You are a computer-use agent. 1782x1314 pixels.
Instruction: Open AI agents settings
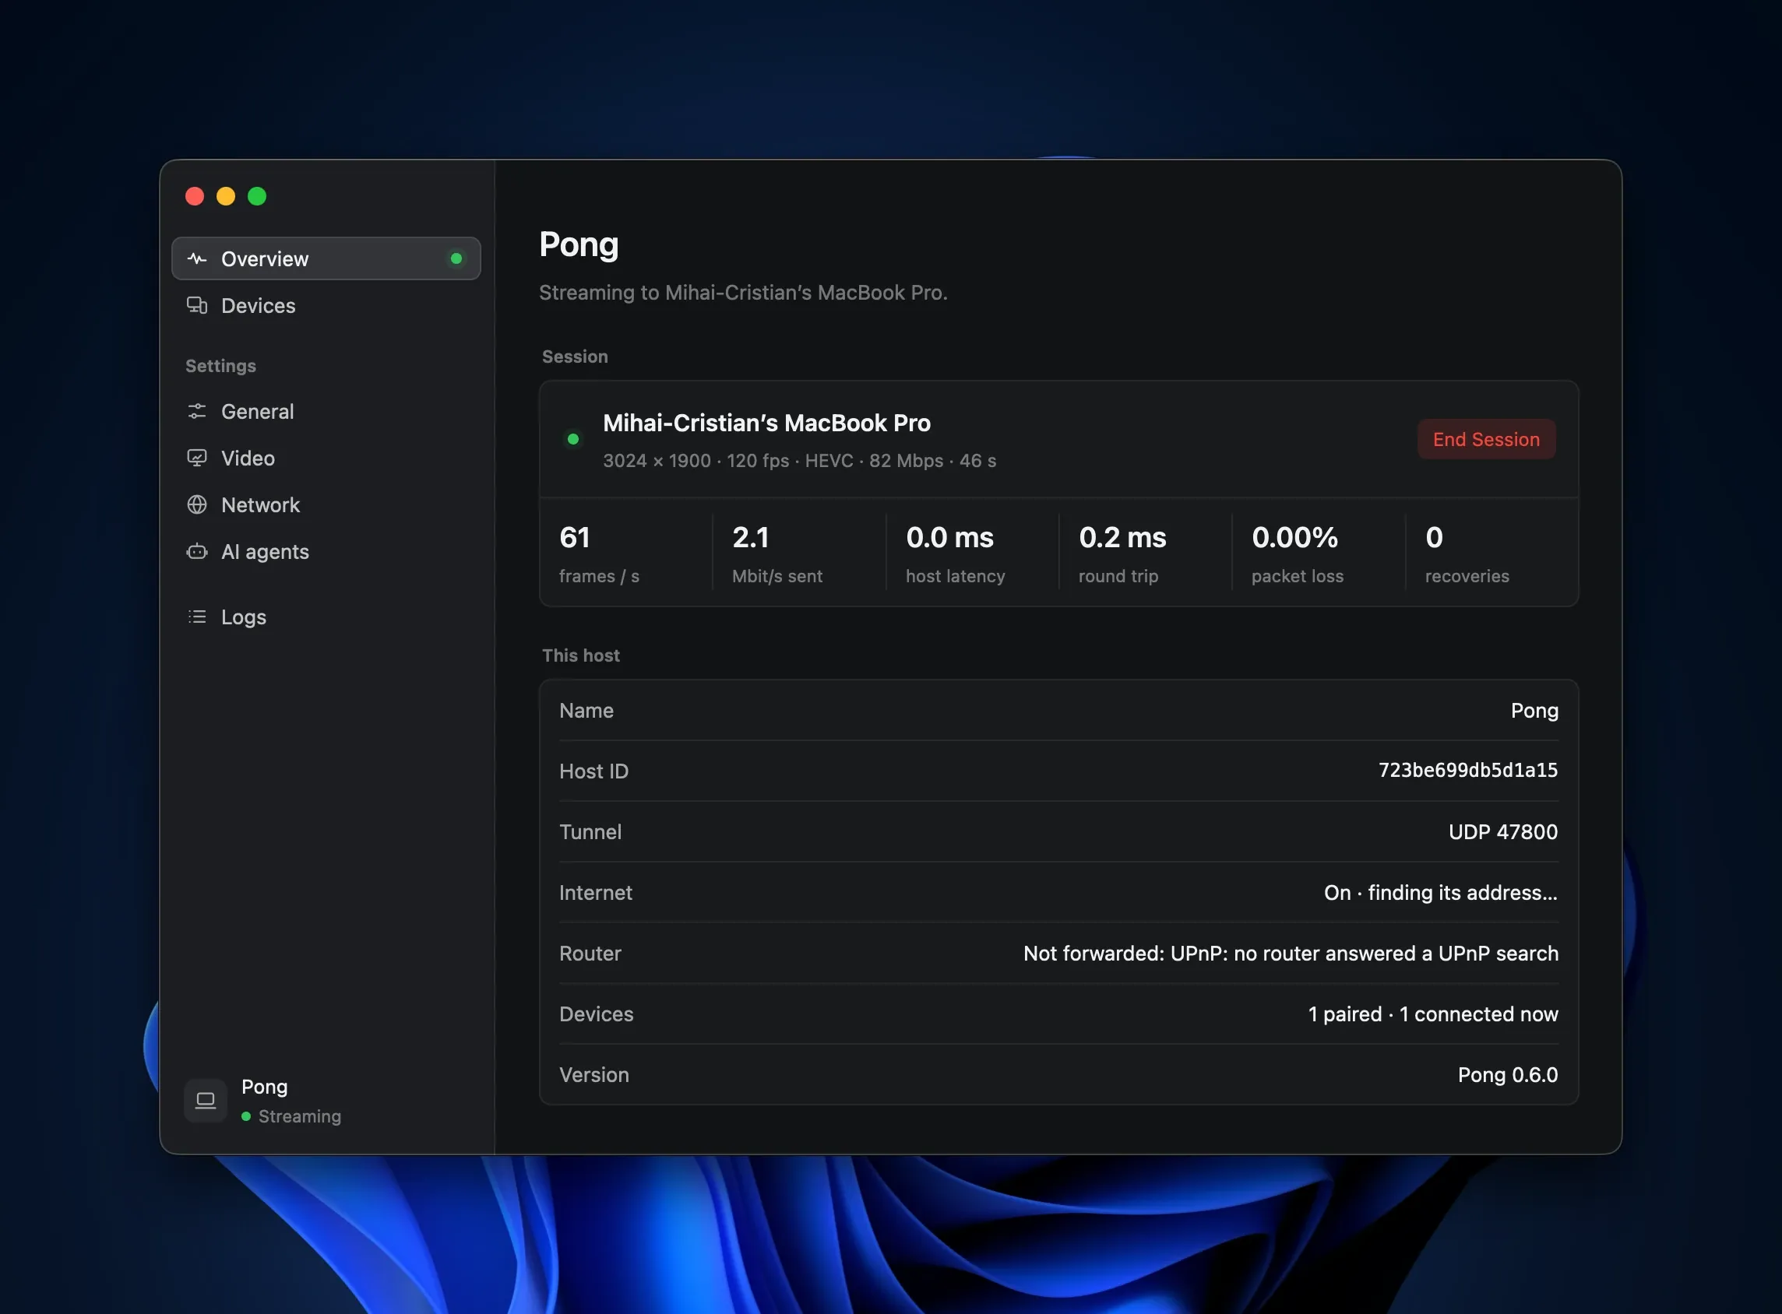326,552
